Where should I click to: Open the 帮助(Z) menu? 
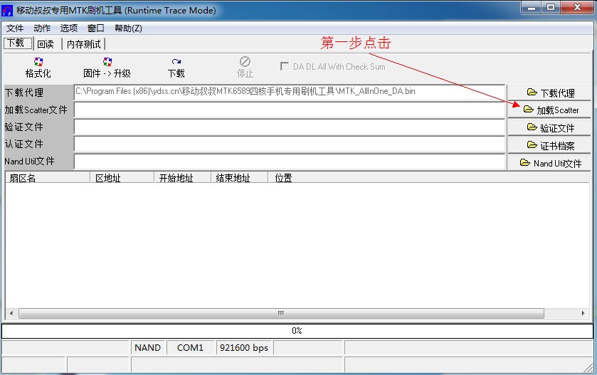coord(128,28)
